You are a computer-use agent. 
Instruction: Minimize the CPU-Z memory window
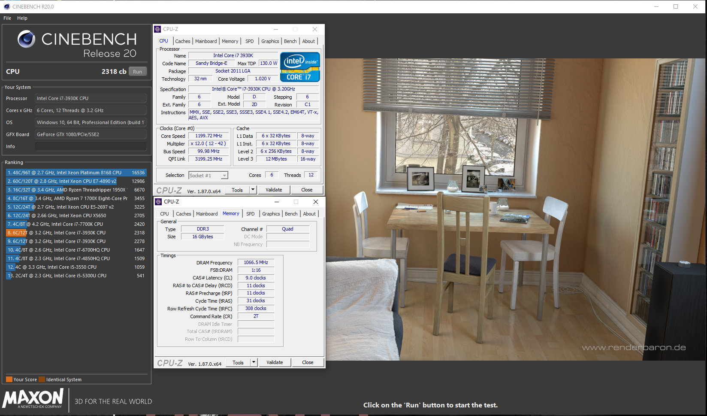point(277,202)
